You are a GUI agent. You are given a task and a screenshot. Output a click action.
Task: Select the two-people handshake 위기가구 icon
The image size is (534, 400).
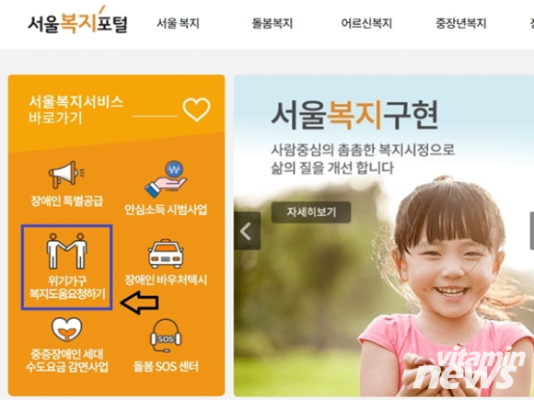coord(66,251)
